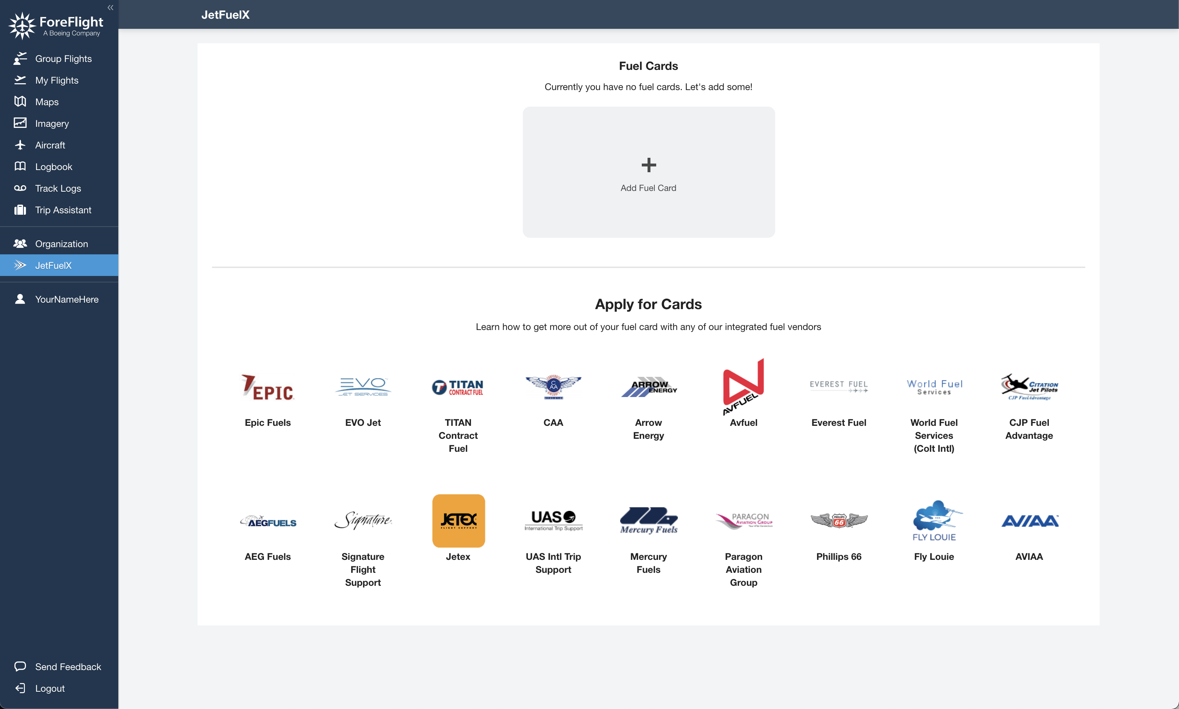
Task: Click the Everest Fuel logo
Action: point(839,386)
